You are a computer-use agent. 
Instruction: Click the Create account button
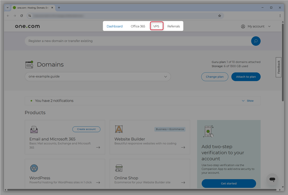point(86,129)
